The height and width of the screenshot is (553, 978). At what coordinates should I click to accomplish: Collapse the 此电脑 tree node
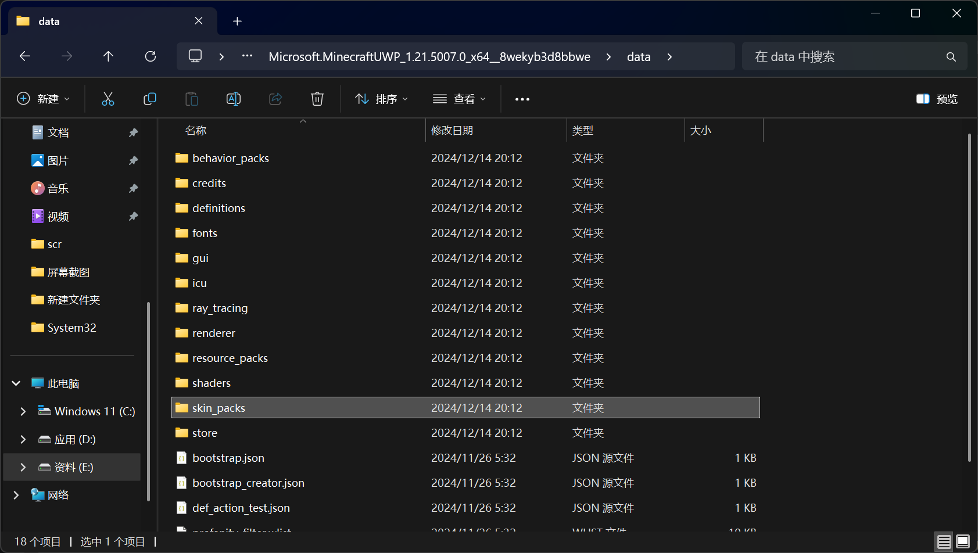click(x=16, y=383)
